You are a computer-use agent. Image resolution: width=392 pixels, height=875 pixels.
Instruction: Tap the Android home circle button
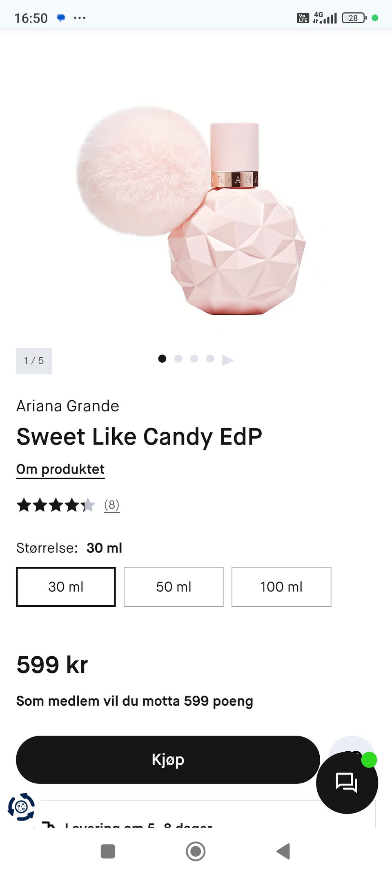tap(196, 851)
